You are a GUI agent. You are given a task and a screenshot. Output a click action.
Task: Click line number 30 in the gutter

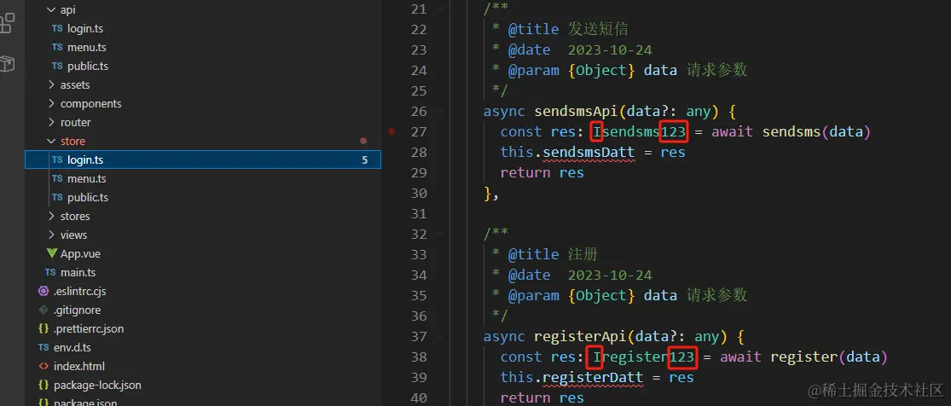[x=419, y=193]
